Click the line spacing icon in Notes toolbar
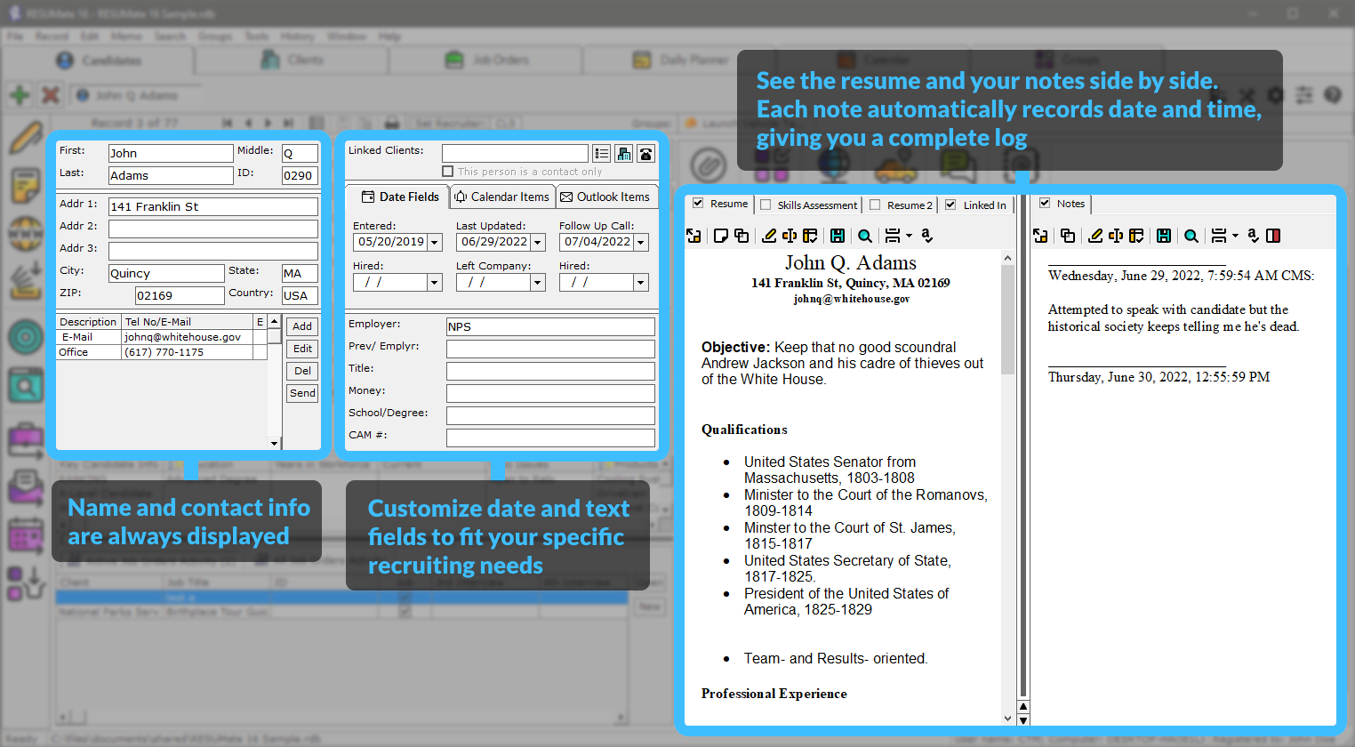This screenshot has height=747, width=1355. [1219, 236]
